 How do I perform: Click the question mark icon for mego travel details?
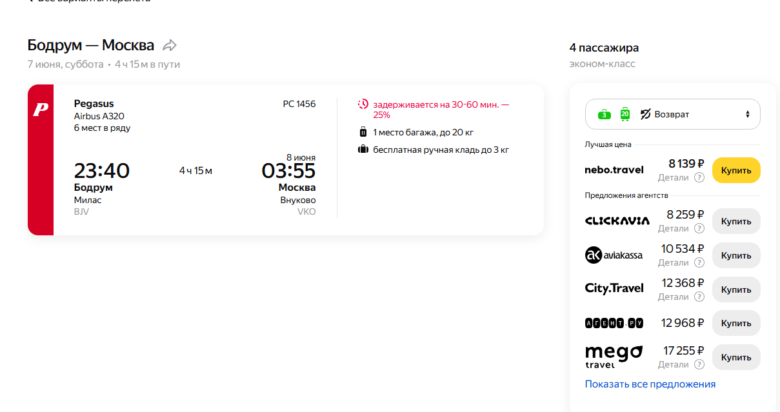(x=699, y=364)
